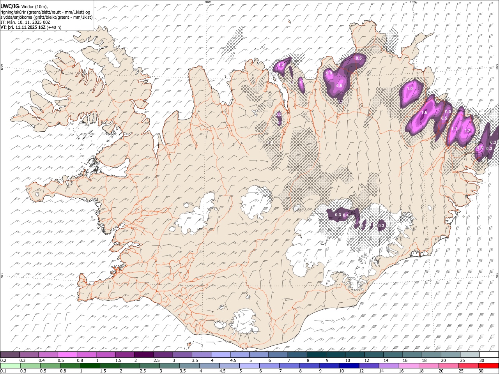Pick the 4 grey-blue swatch in lower legend
The height and width of the screenshot is (374, 499).
coord(209,366)
